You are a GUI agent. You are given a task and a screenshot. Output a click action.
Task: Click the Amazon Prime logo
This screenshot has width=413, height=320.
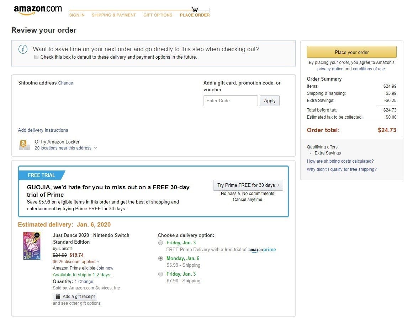tap(262, 250)
